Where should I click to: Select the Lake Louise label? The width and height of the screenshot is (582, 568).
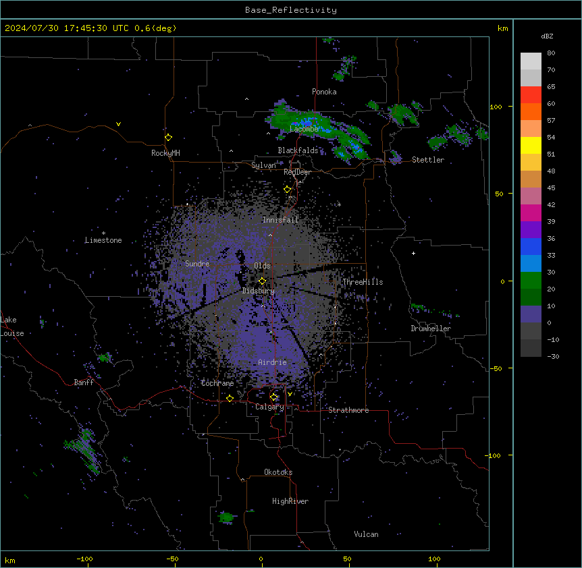pyautogui.click(x=12, y=326)
